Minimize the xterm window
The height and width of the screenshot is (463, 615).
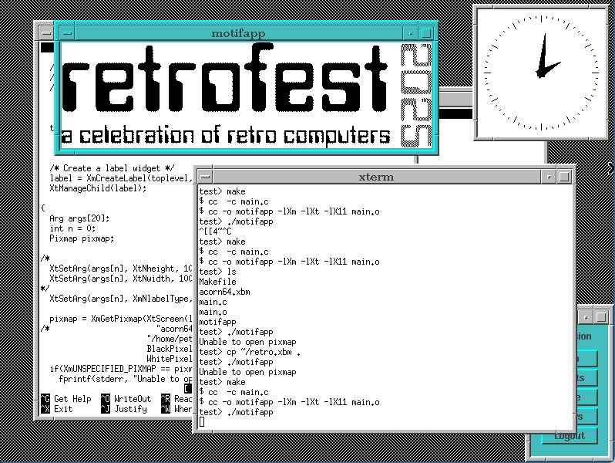[548, 177]
